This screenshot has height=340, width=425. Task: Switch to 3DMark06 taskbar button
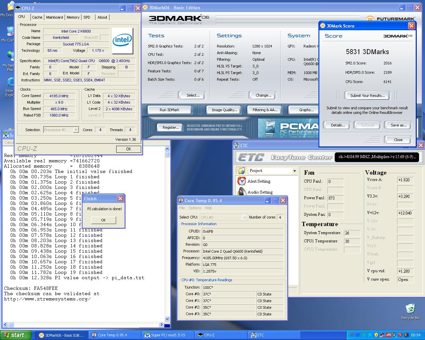pos(61,335)
